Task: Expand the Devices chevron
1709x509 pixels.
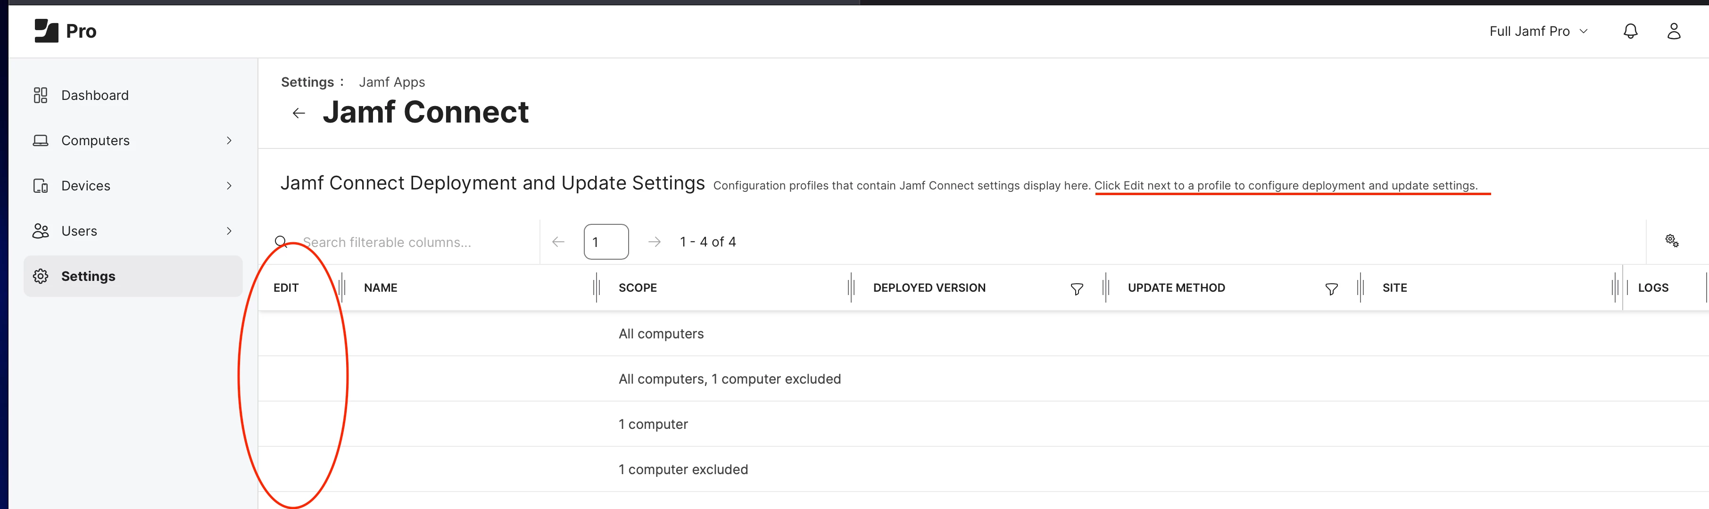Action: pos(229,186)
